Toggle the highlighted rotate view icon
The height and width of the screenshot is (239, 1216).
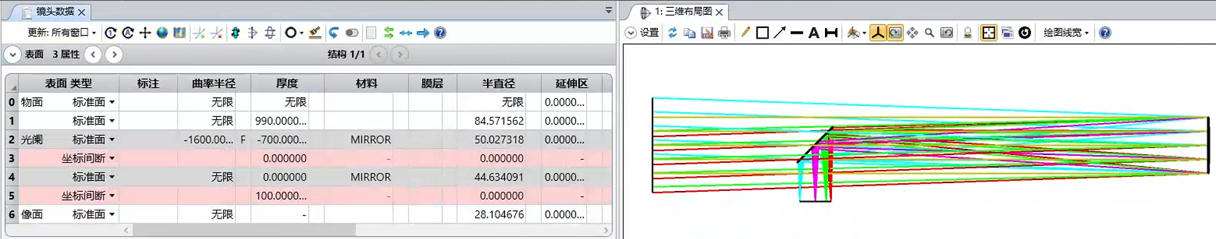(x=895, y=33)
